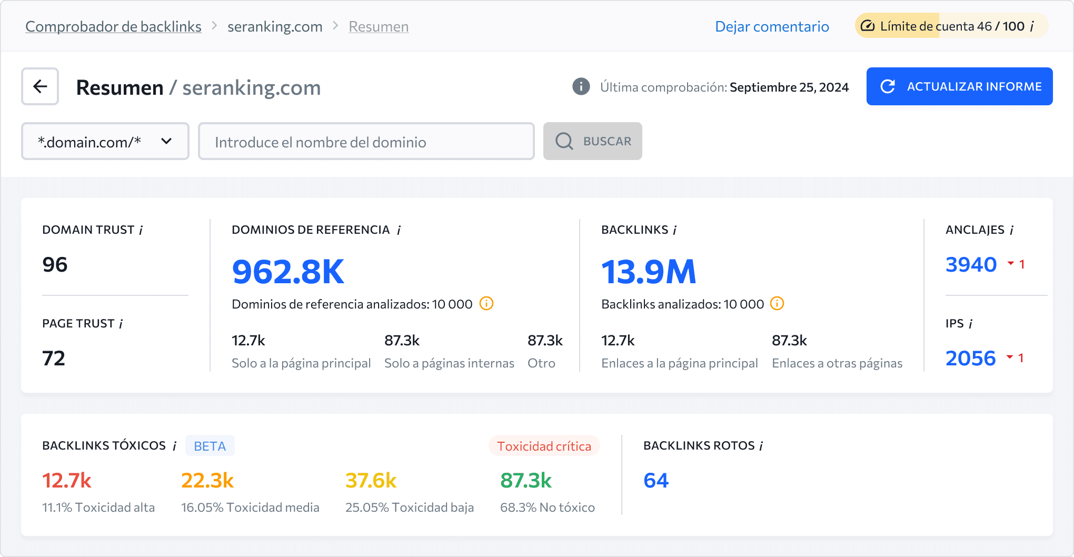Click 87.3k above Enlaces a otras páginas
This screenshot has height=557, width=1074.
click(789, 341)
